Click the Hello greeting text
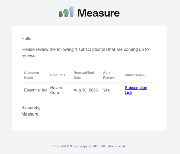This screenshot has width=180, height=154. tap(27, 39)
